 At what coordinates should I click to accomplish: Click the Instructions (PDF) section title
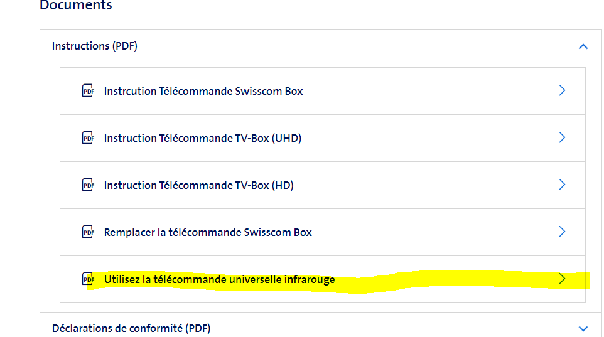pyautogui.click(x=95, y=46)
